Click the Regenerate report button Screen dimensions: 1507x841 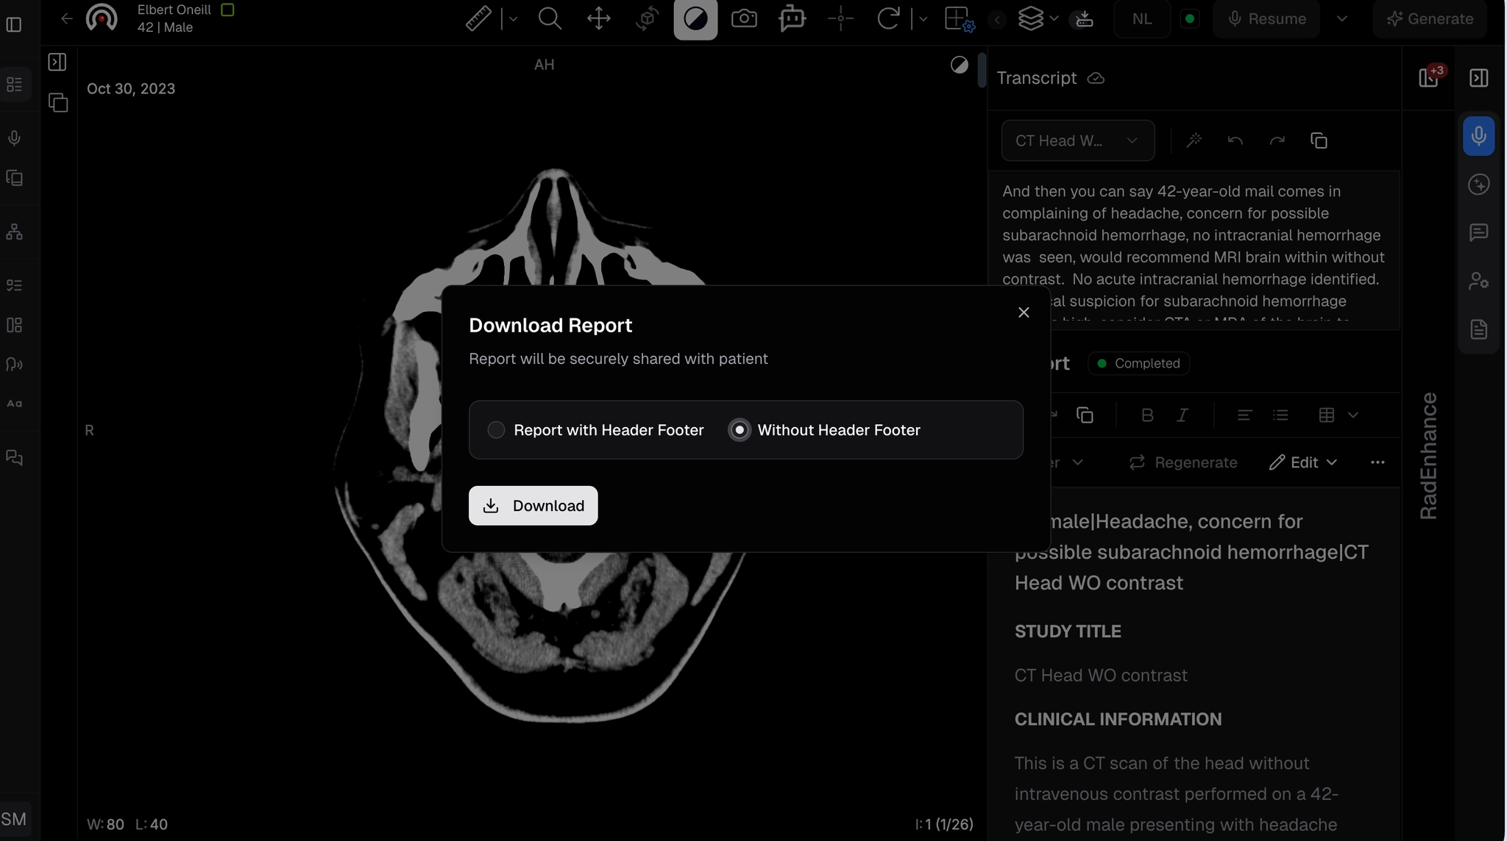[1183, 462]
